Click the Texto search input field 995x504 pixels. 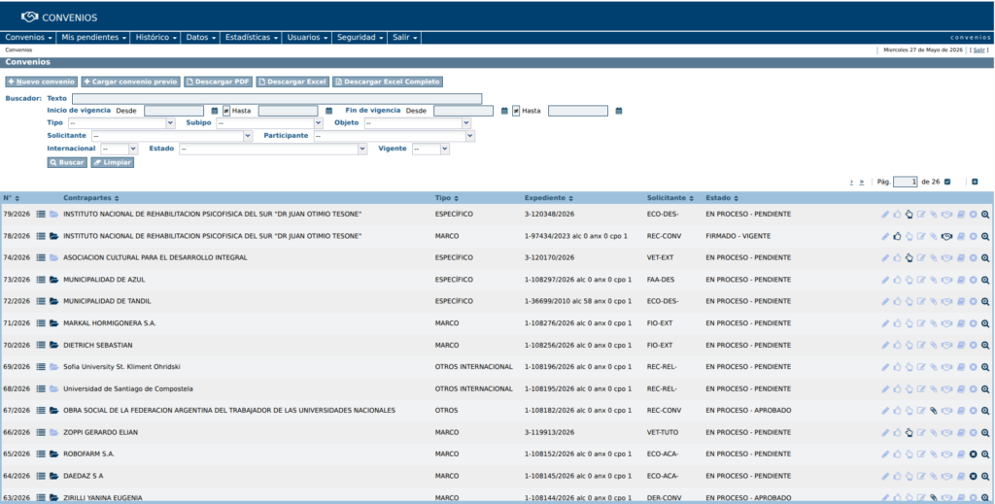(277, 99)
